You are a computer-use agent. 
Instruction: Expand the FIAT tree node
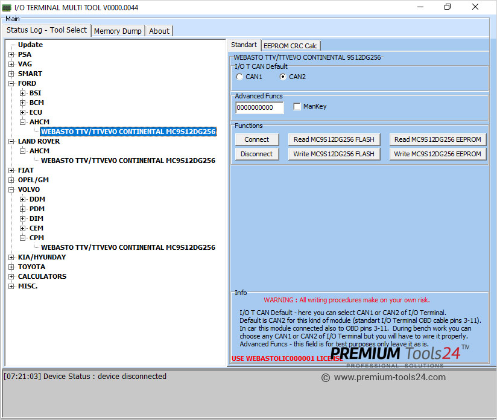click(x=11, y=170)
